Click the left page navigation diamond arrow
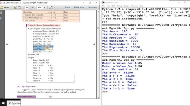 pos(7,44)
